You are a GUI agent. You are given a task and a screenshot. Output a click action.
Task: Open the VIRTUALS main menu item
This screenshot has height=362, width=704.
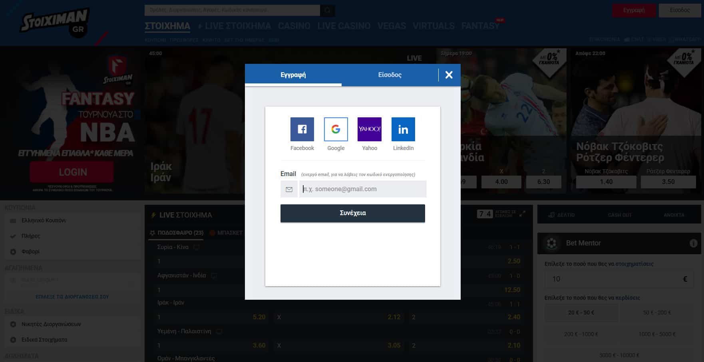(x=434, y=26)
